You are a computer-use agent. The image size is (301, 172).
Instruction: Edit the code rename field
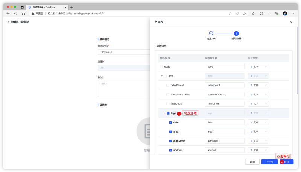(224, 66)
